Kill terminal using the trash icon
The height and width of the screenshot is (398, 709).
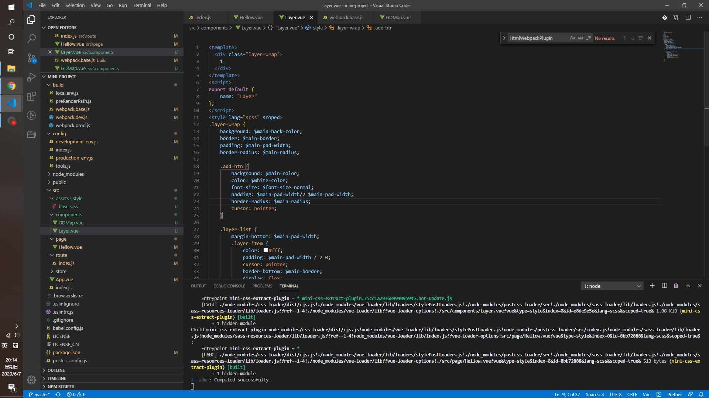(x=676, y=286)
